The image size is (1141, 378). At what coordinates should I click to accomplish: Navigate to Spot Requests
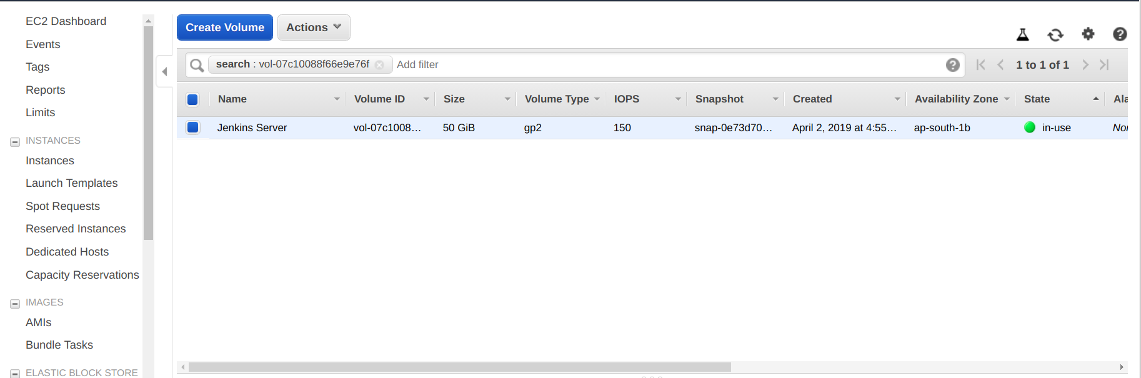pyautogui.click(x=62, y=206)
